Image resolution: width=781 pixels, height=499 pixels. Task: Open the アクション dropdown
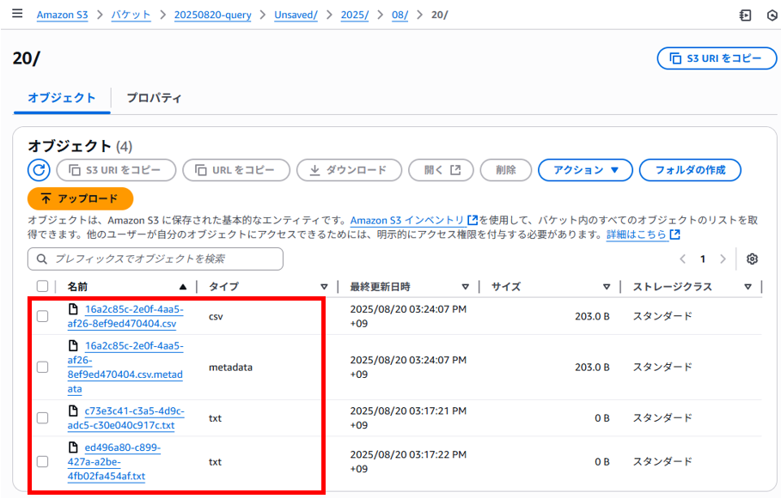click(585, 170)
